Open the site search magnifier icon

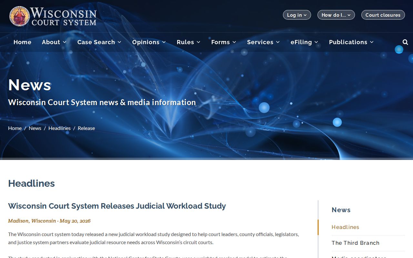[405, 42]
